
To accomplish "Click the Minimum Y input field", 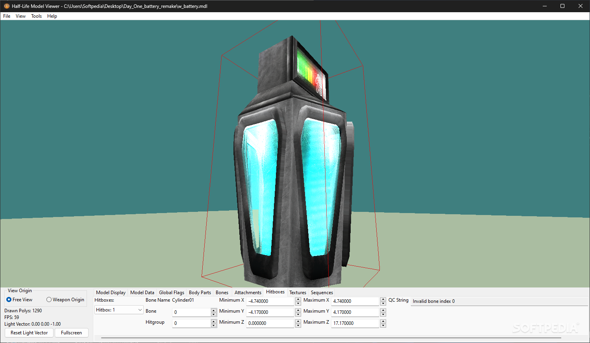I will [271, 312].
